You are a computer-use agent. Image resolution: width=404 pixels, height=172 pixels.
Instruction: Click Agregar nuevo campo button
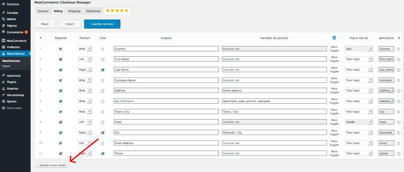(x=51, y=165)
